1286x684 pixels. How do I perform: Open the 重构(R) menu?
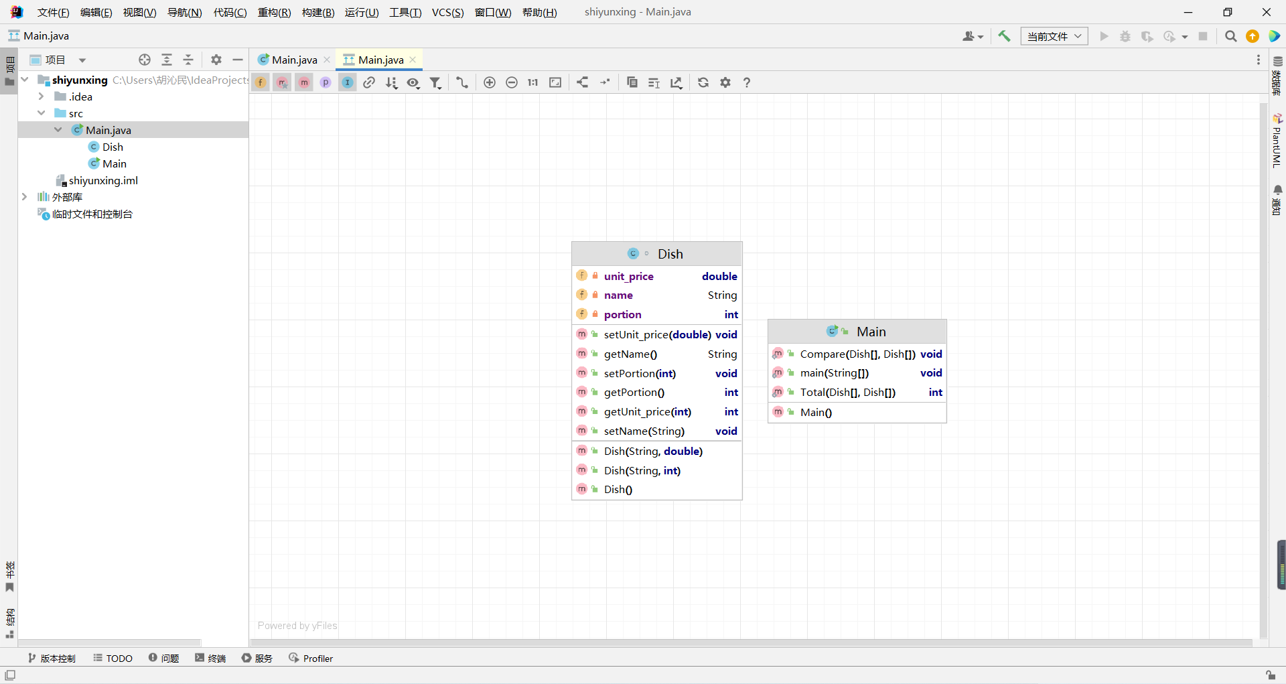(274, 12)
